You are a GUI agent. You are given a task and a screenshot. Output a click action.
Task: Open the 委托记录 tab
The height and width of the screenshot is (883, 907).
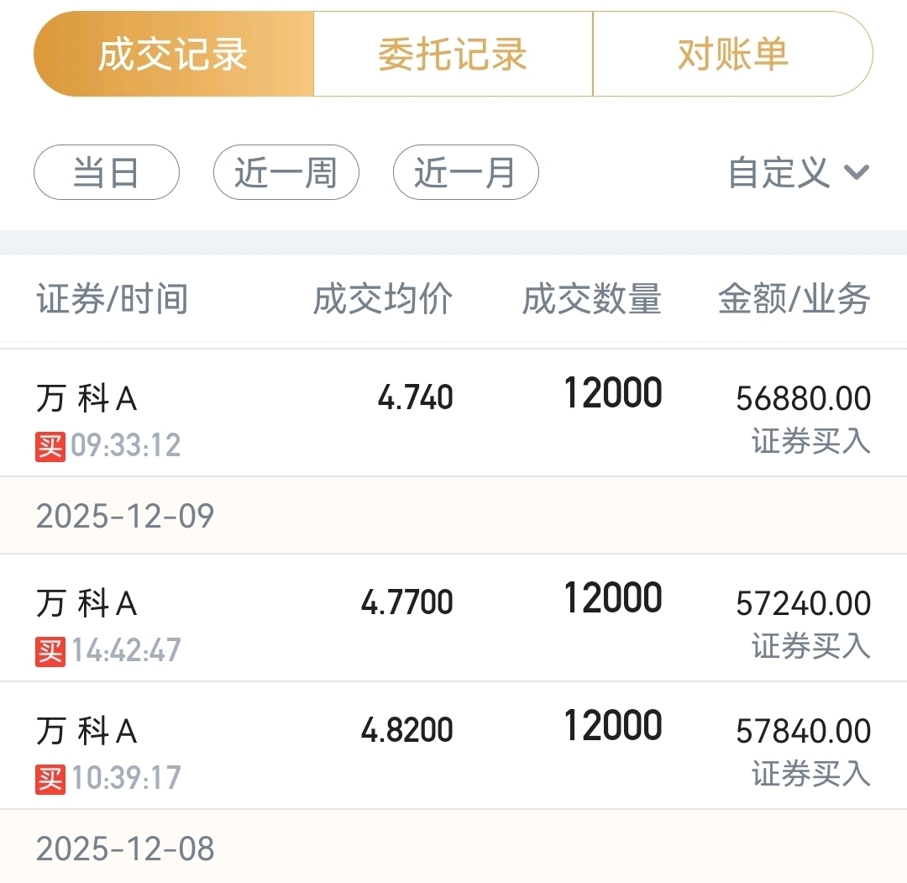pyautogui.click(x=453, y=54)
